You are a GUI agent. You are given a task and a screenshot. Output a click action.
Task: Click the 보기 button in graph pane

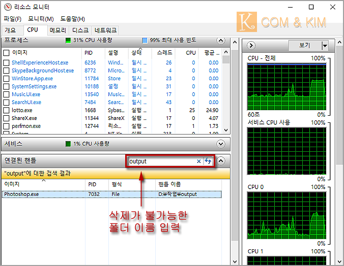(x=305, y=46)
